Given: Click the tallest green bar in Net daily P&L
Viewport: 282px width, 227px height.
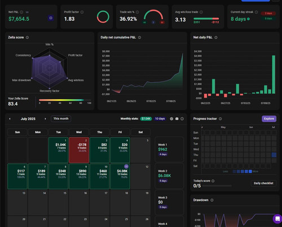Looking at the screenshot, I should (x=274, y=75).
